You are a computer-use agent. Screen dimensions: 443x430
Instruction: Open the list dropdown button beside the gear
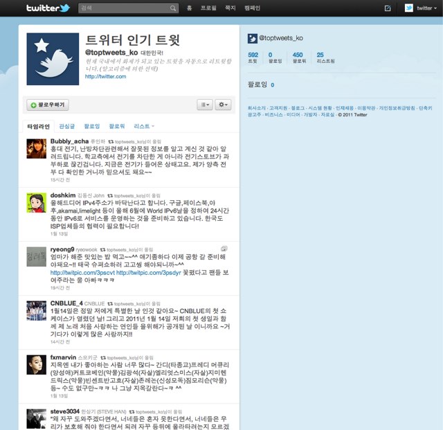tap(205, 105)
